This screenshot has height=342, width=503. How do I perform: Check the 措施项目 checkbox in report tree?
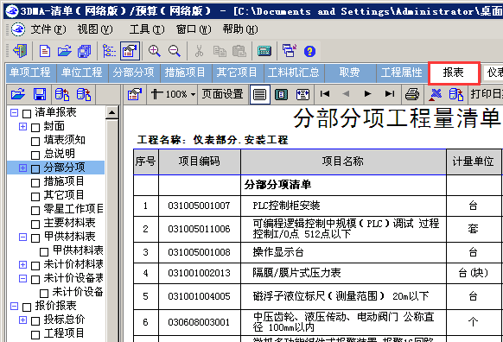click(35, 183)
